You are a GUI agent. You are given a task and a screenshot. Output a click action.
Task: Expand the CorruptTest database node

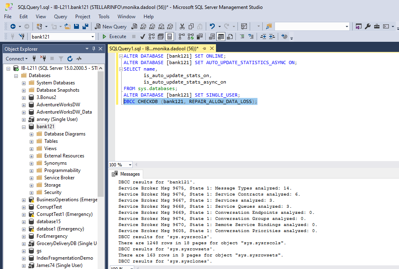coord(24,207)
